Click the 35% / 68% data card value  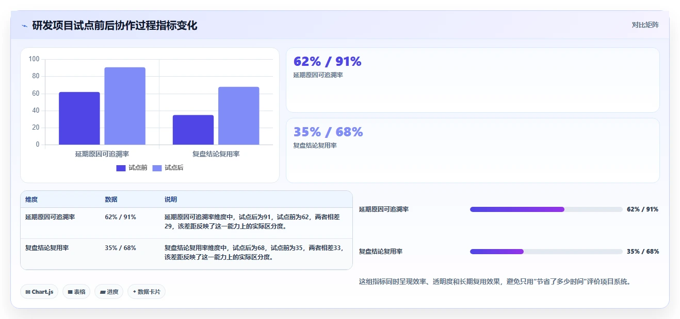click(x=328, y=132)
